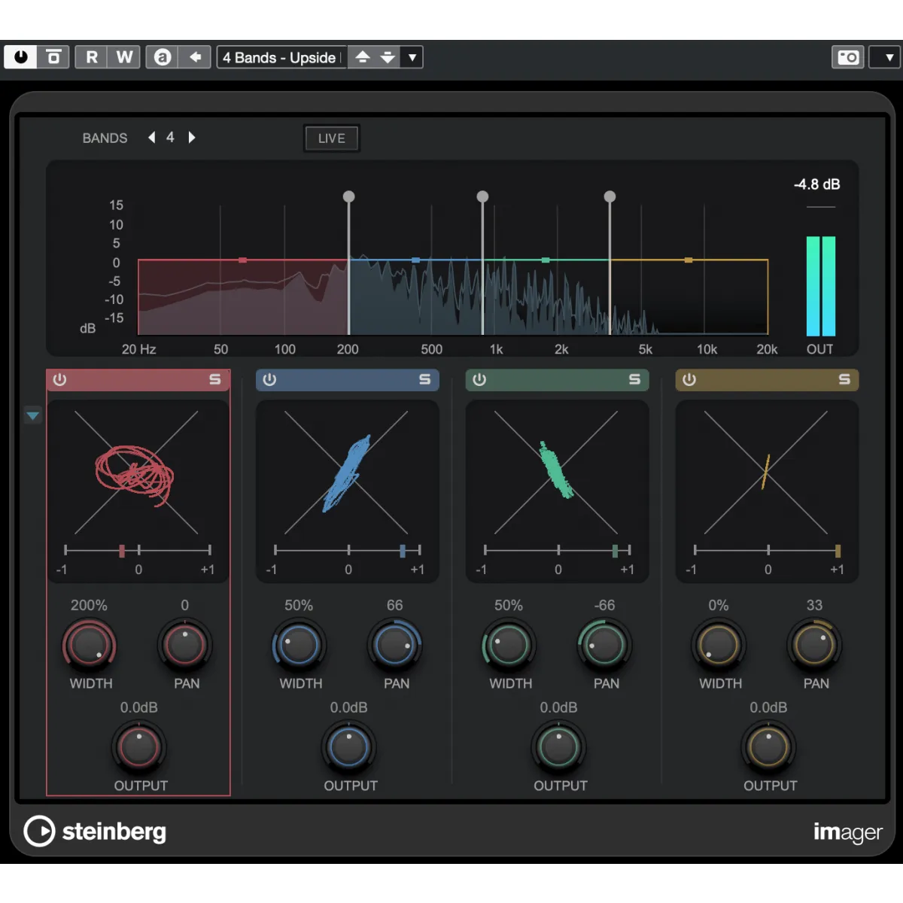Toggle power for the blue band
Viewport: 903px width, 903px height.
[269, 380]
